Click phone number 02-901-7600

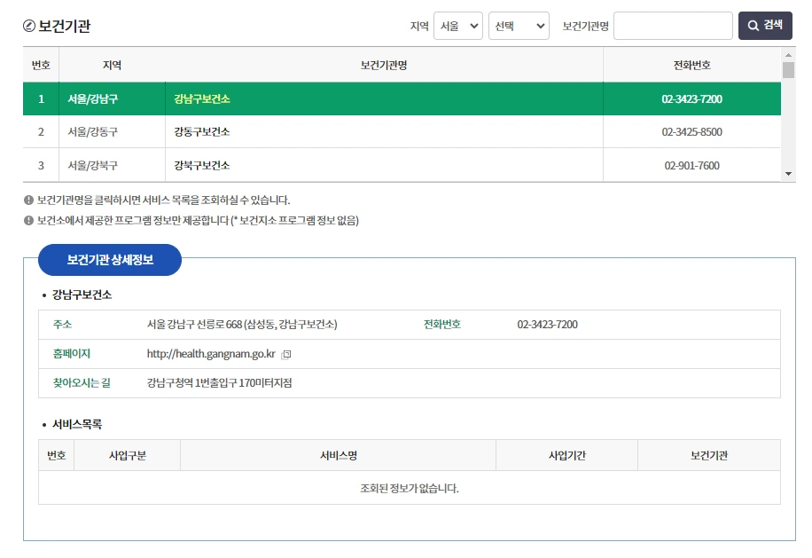691,165
